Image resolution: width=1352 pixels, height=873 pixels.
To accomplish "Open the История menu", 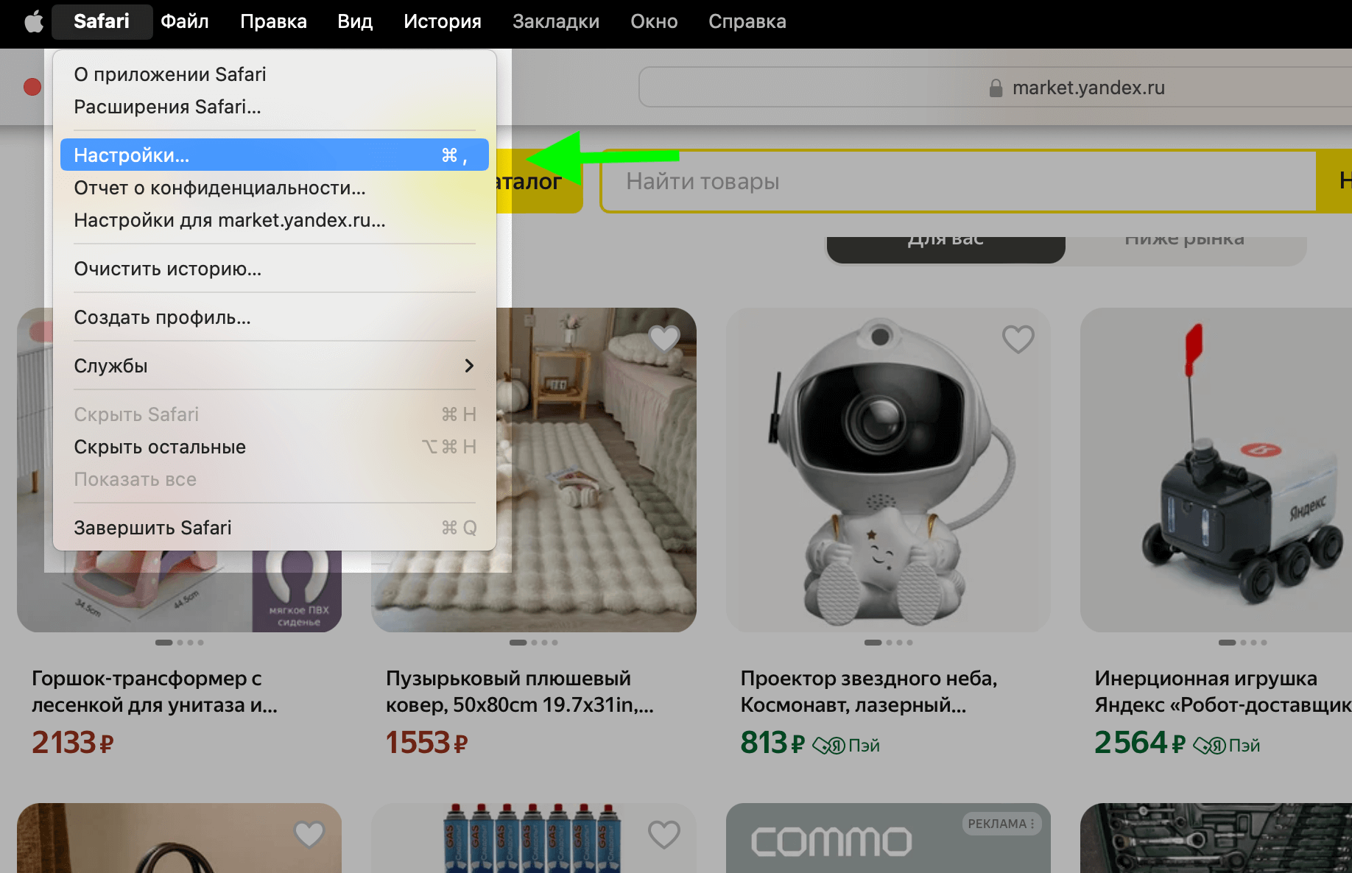I will tap(443, 21).
